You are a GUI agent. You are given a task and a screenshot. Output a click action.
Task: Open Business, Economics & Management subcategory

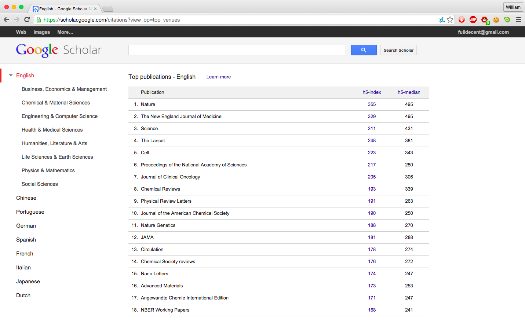point(64,89)
